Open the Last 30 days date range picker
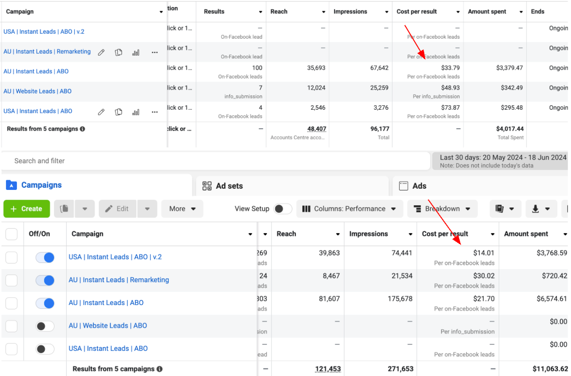571x376 pixels. (x=501, y=161)
